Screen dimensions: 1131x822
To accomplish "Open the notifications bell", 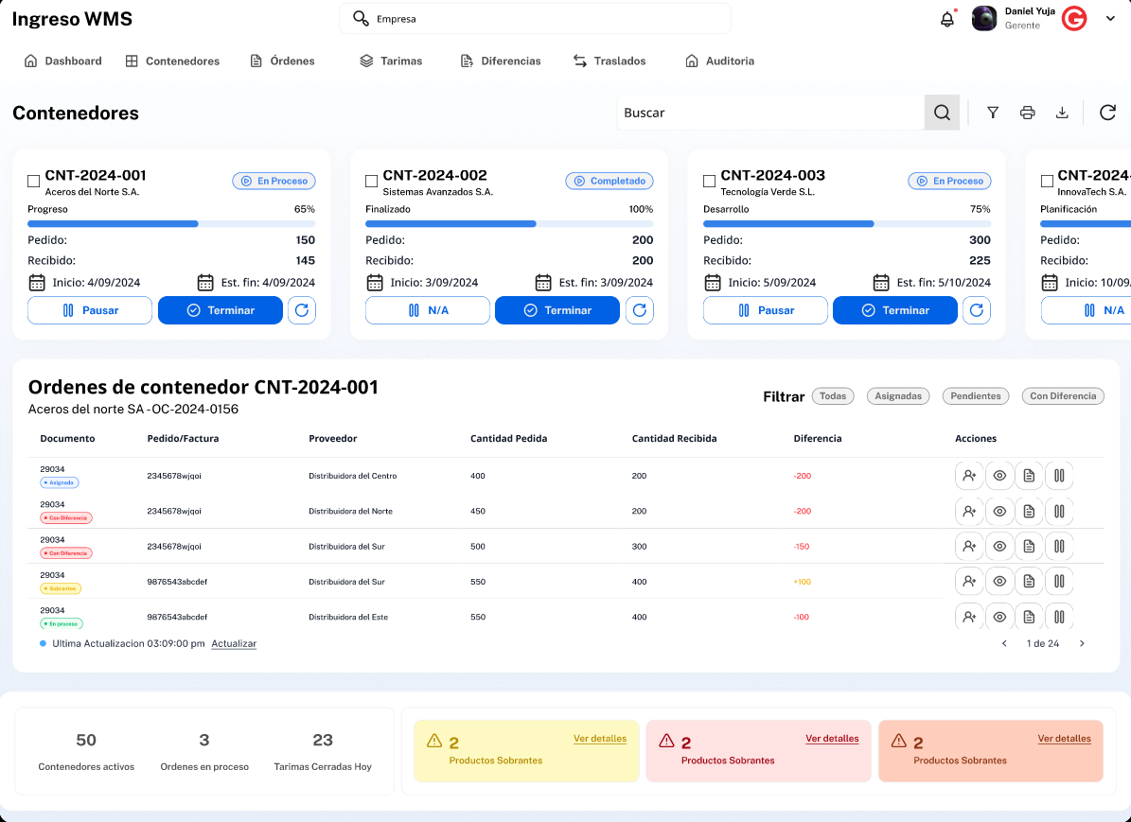I will [x=946, y=19].
